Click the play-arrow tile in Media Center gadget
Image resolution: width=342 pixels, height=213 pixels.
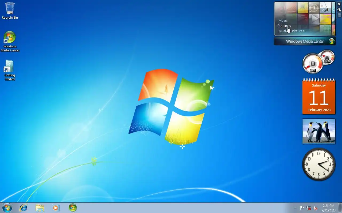[314, 19]
